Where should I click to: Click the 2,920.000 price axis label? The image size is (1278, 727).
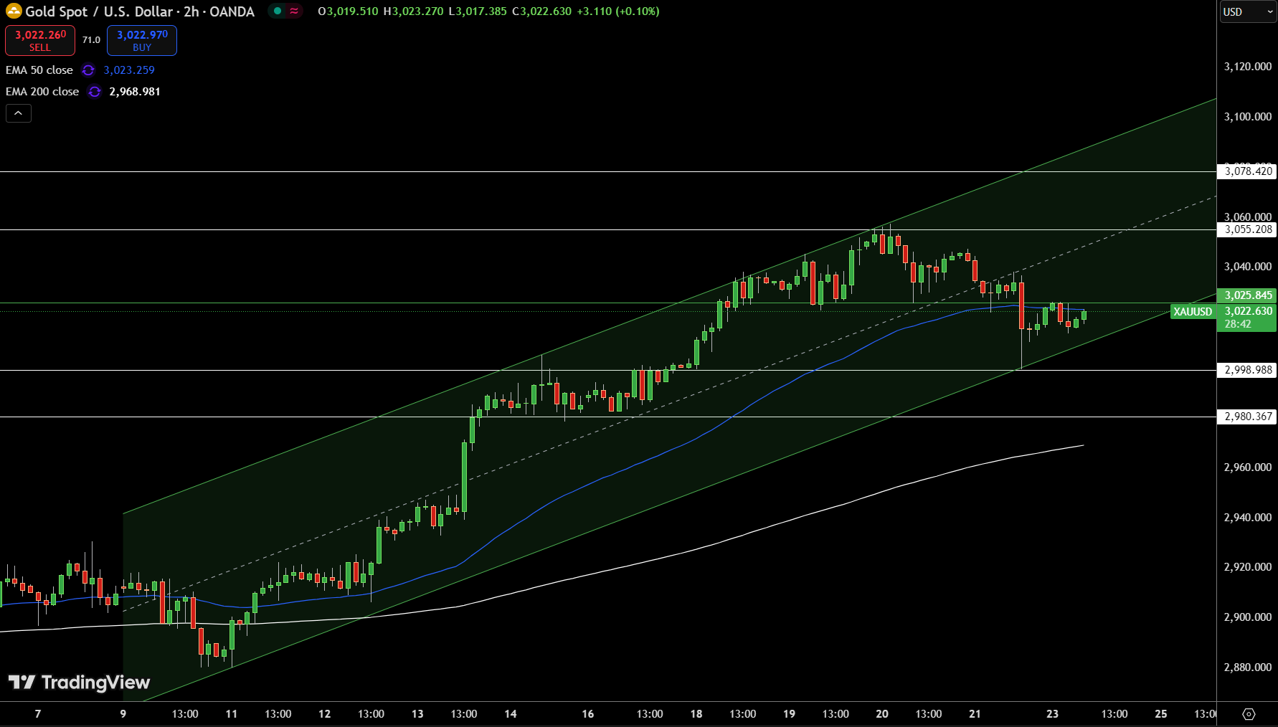pyautogui.click(x=1247, y=567)
